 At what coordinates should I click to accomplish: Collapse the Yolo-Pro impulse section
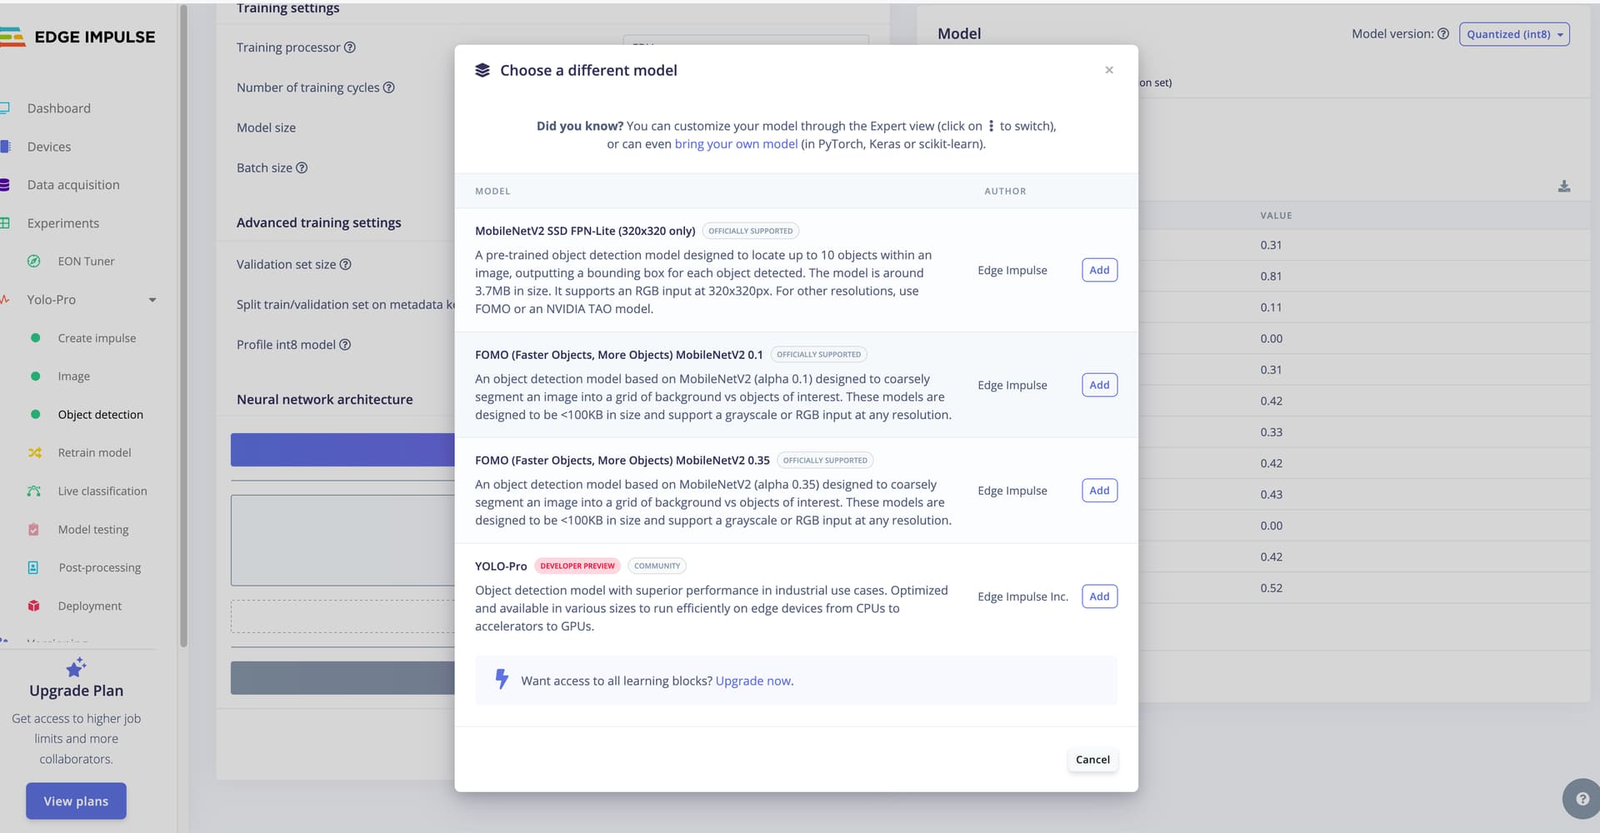[x=152, y=300]
